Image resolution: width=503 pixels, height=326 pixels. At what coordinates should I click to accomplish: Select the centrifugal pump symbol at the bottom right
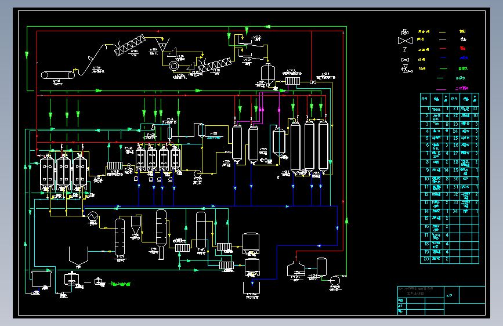(335, 281)
